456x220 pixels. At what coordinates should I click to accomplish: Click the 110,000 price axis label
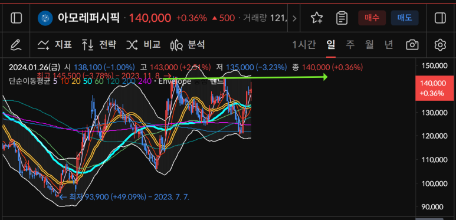(435, 160)
